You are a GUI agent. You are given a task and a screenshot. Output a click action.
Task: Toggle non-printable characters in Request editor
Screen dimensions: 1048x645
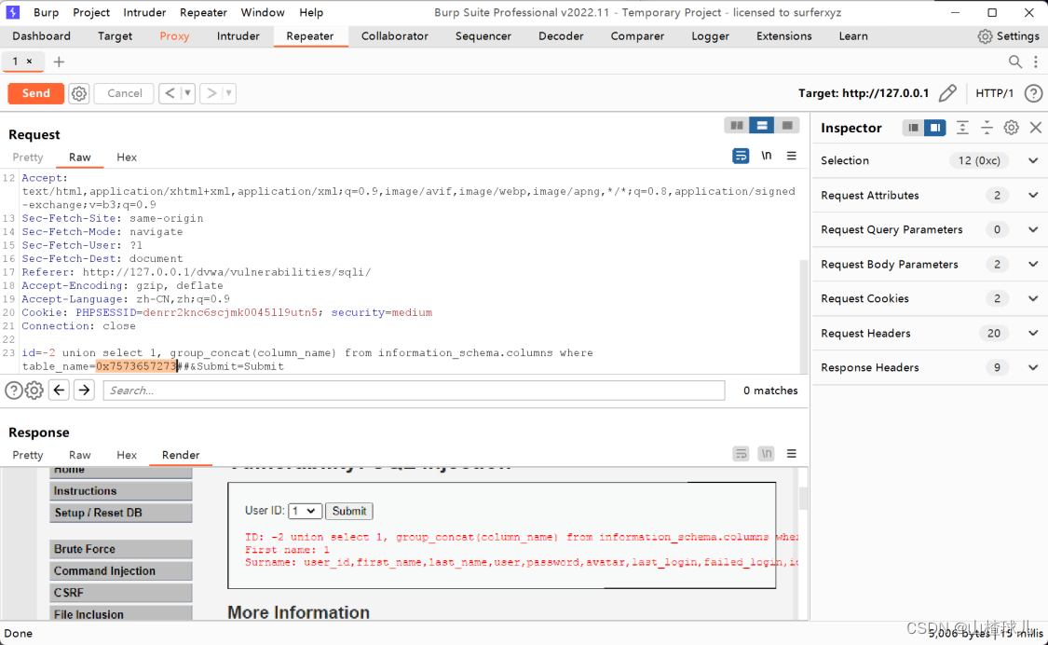point(766,156)
